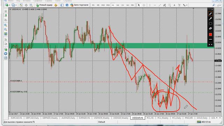Switch to H4 timeframe
The height and width of the screenshot is (126, 224).
click(118, 5)
